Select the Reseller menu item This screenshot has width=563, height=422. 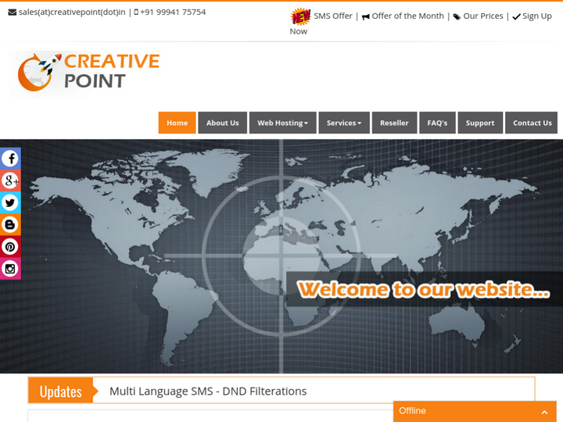tap(394, 123)
